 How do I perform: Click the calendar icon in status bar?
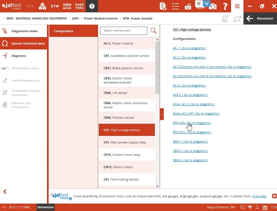[265, 207]
